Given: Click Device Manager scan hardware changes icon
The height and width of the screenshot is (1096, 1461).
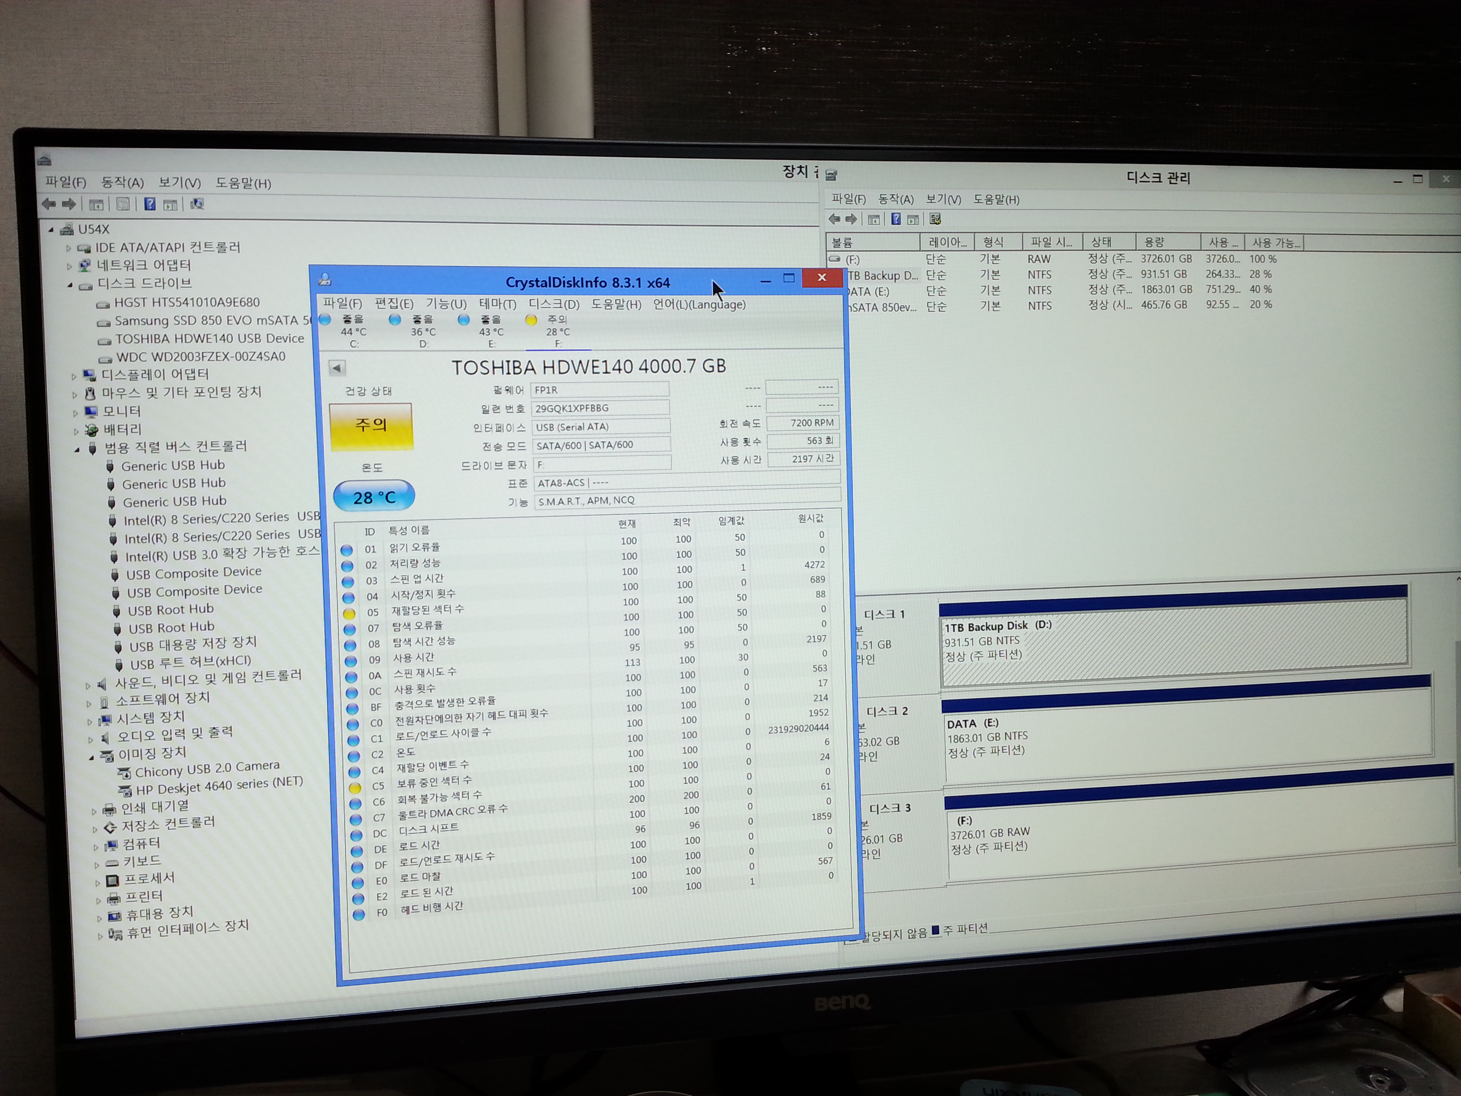Looking at the screenshot, I should (197, 204).
